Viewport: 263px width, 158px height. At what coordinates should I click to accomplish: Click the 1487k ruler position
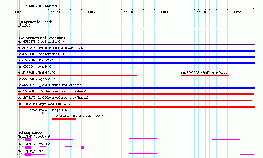[129, 12]
